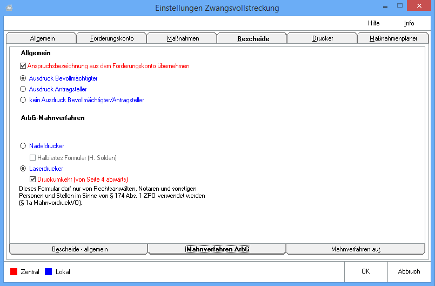The image size is (435, 286).
Task: Toggle the Halbiertes Formular (H. Soldan) checkbox
Action: 33,157
